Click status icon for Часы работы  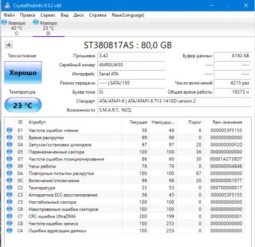[10, 166]
